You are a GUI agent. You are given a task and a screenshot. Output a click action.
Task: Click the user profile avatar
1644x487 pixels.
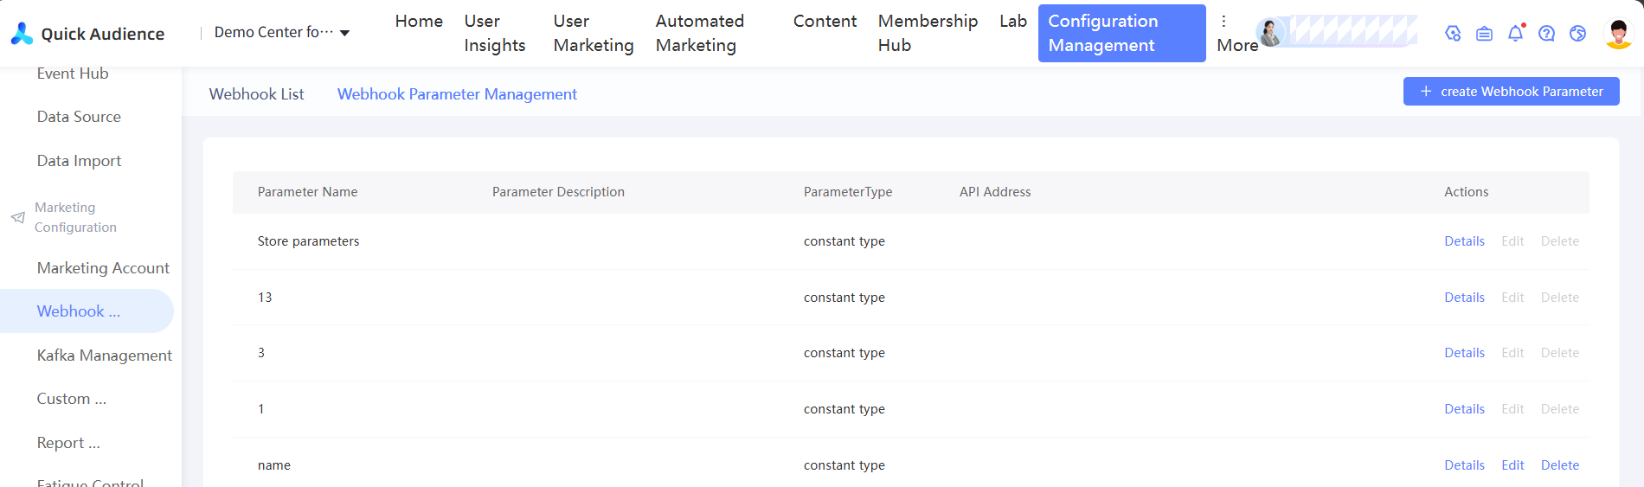click(x=1618, y=34)
